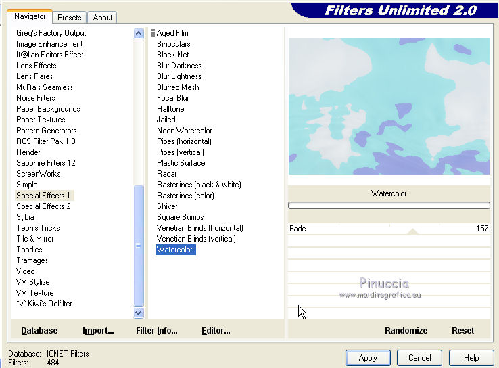Click the filter preview image
499x368 pixels.
pos(389,106)
